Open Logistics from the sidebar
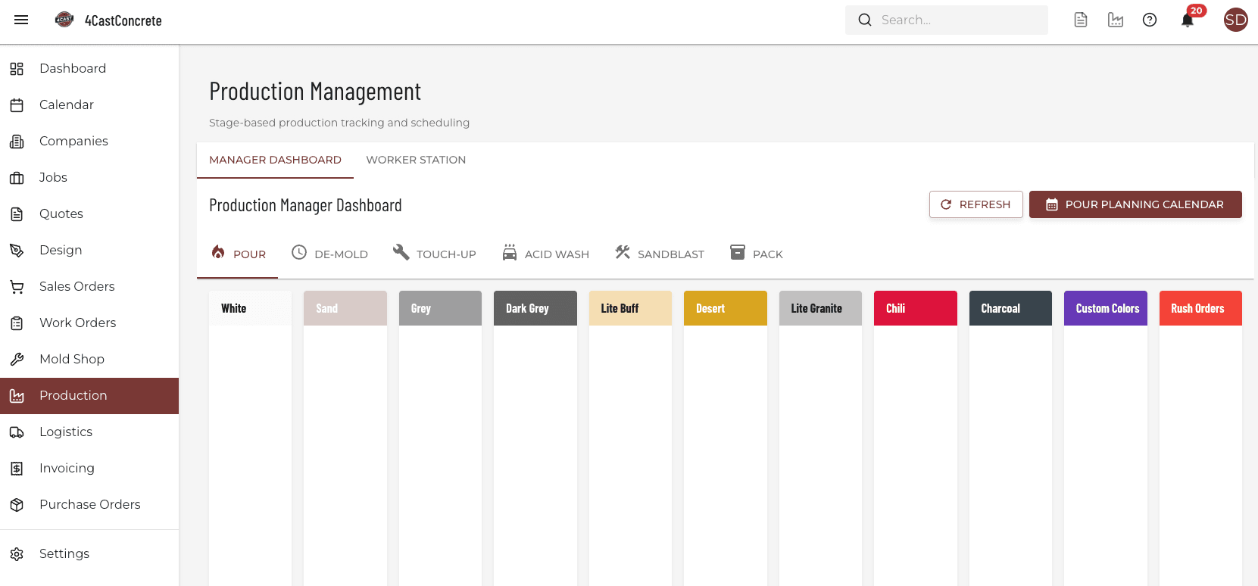 click(x=66, y=432)
